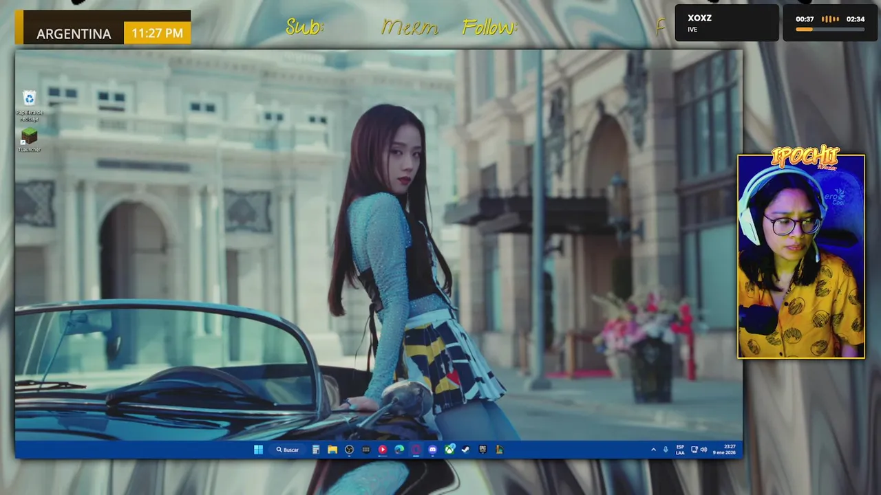Open the Windows Start menu
This screenshot has width=881, height=495.
click(258, 450)
